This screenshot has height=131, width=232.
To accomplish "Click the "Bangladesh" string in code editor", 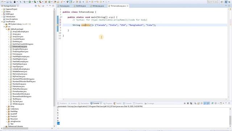I will (136, 25).
